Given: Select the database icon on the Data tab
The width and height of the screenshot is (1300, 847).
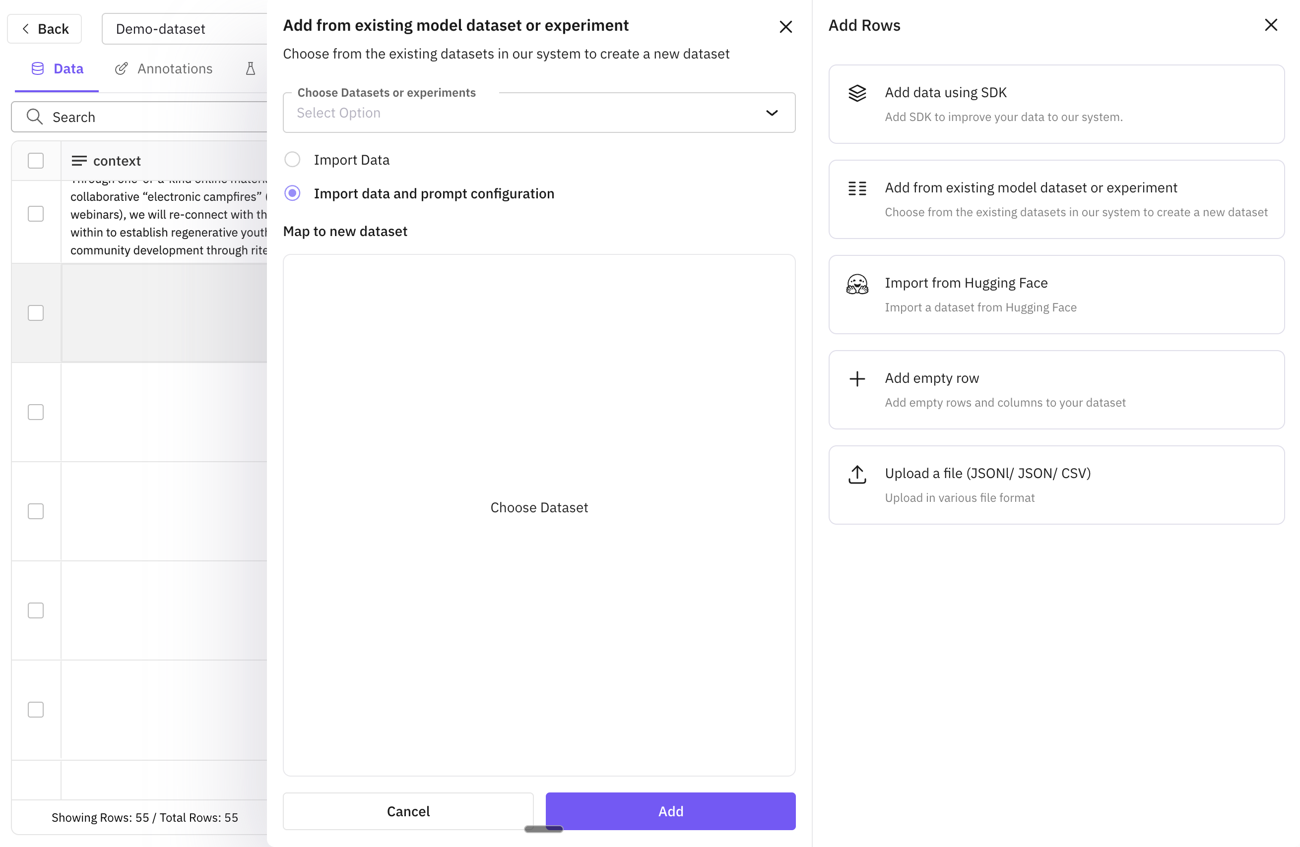Looking at the screenshot, I should pyautogui.click(x=37, y=68).
